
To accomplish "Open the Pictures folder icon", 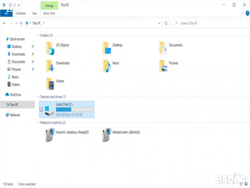I will pyautogui.click(x=163, y=66).
